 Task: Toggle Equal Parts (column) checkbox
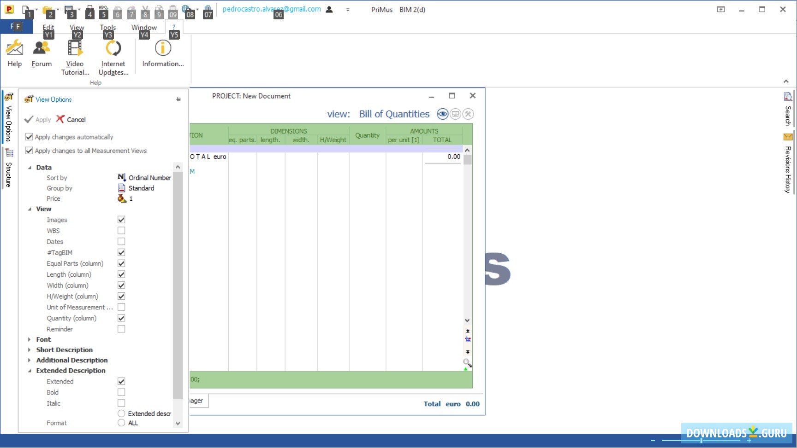(121, 263)
